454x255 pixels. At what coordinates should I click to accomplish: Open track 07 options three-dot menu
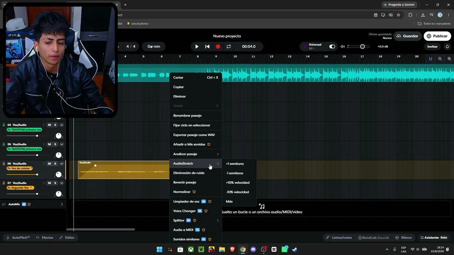point(44,183)
